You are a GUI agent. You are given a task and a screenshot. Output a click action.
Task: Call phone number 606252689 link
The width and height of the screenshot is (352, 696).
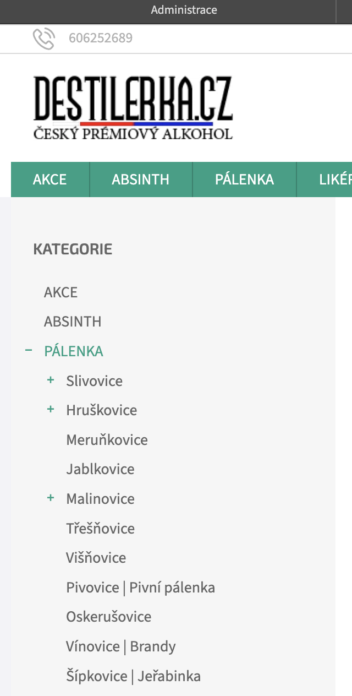pyautogui.click(x=101, y=39)
